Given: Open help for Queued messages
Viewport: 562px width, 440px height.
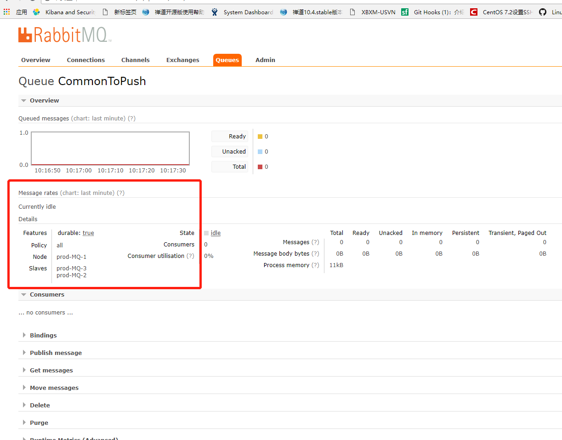Looking at the screenshot, I should point(131,118).
